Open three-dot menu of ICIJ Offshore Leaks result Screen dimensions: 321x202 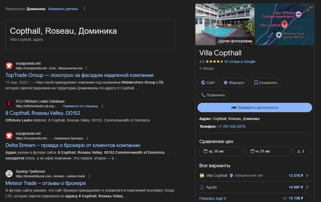point(102,106)
